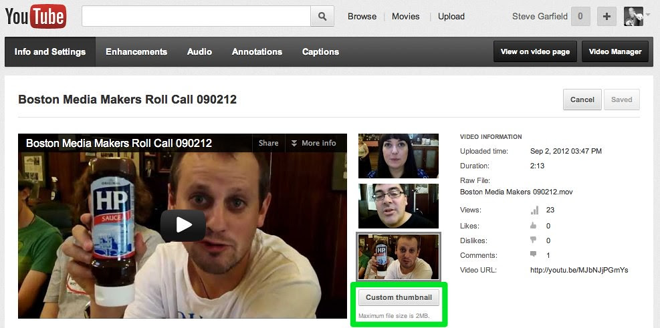
Task: Open the Annotations tab
Action: click(257, 51)
